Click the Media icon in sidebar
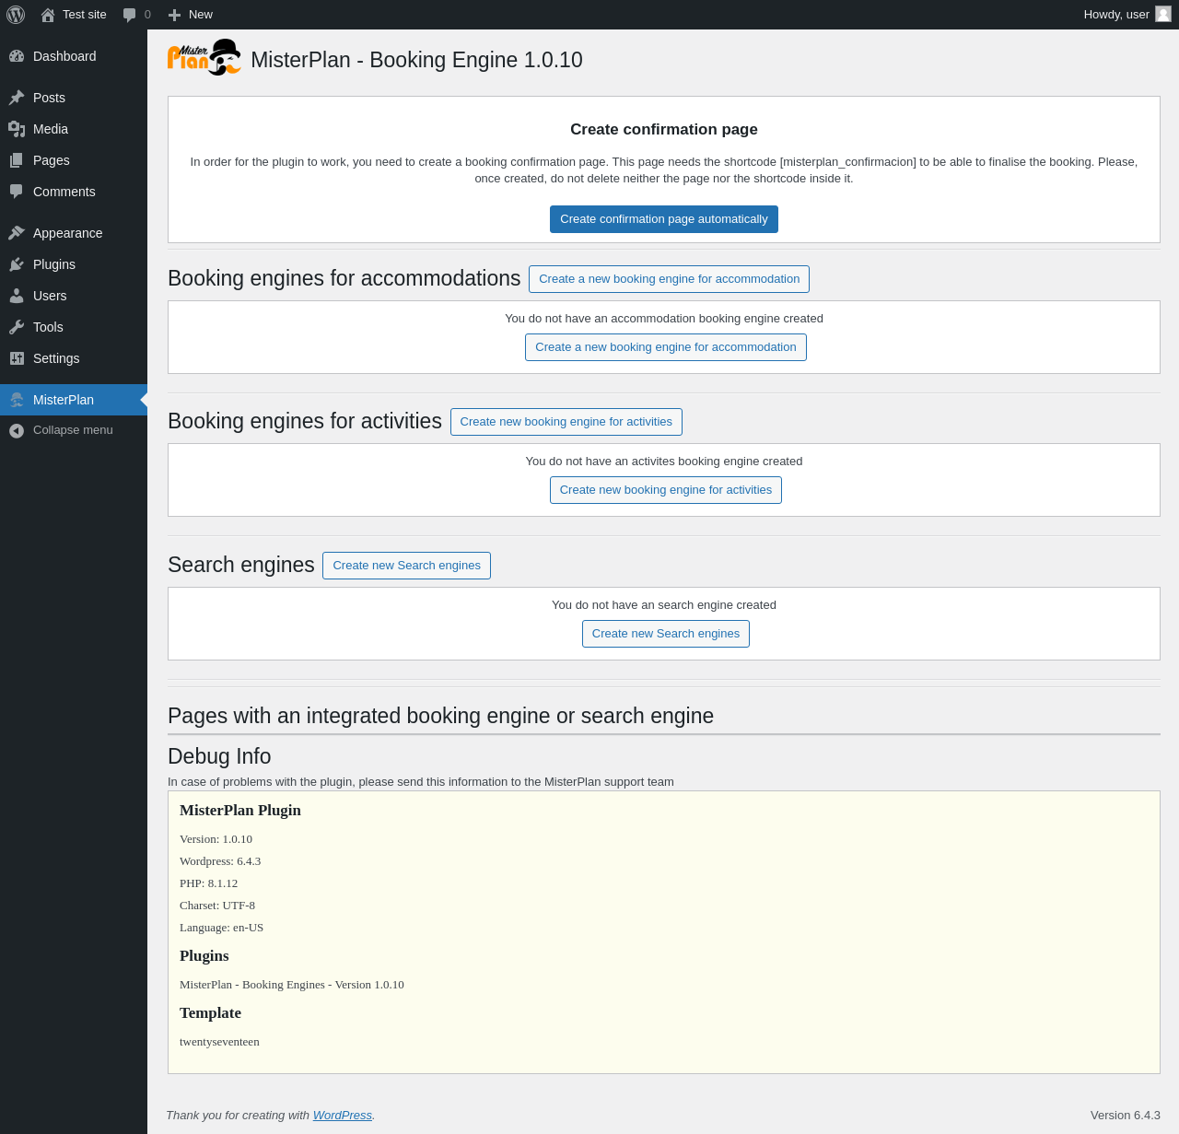Viewport: 1179px width, 1134px height. point(17,129)
